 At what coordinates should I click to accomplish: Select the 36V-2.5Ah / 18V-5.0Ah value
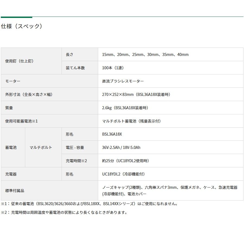pos(121,148)
